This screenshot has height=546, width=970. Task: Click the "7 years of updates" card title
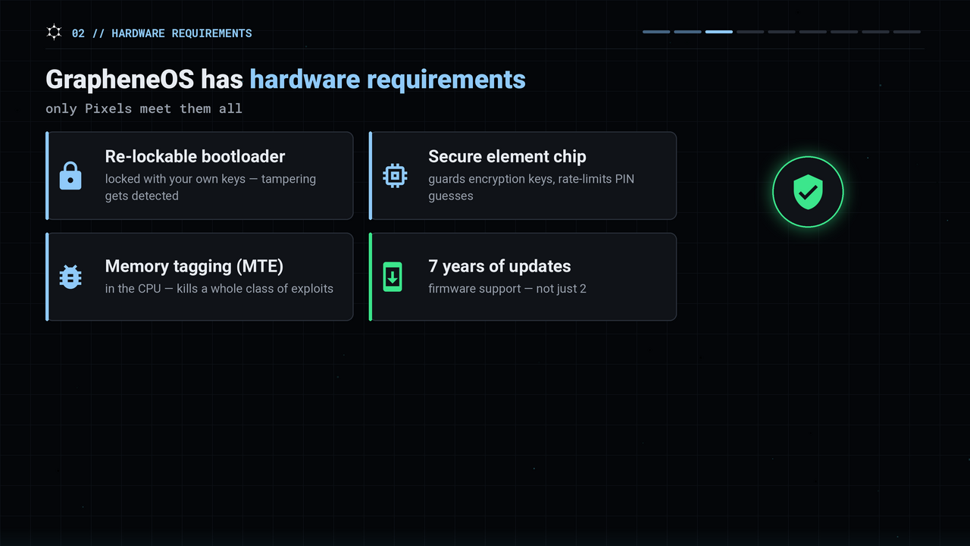coord(499,266)
